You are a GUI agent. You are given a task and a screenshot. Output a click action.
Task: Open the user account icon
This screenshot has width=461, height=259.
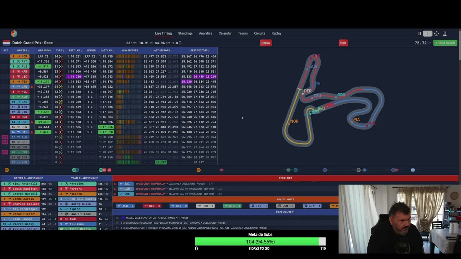point(445,33)
